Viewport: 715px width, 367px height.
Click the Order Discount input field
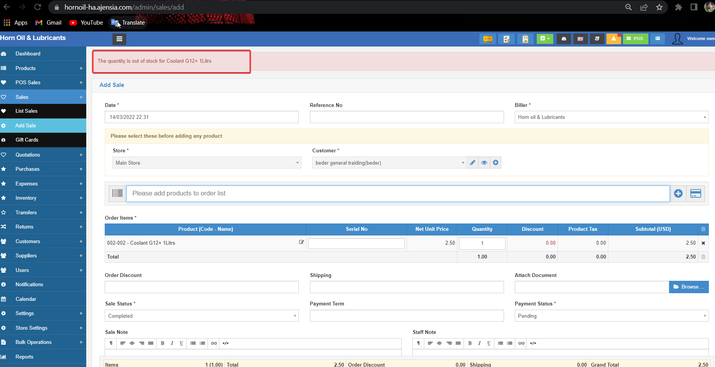tap(202, 287)
